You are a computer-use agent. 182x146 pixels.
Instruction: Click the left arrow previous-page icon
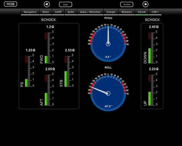(47, 4)
